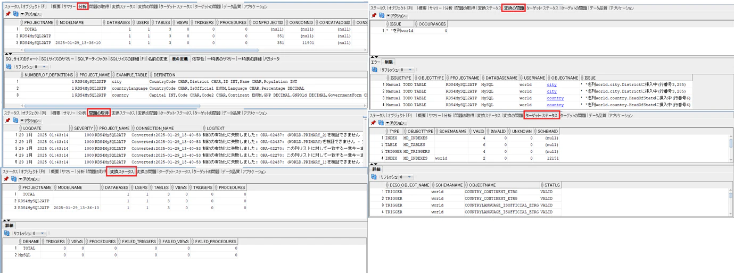This screenshot has width=734, height=275.
Task: Open the アクション menu above the LOGDATE table
Action: (x=30, y=121)
